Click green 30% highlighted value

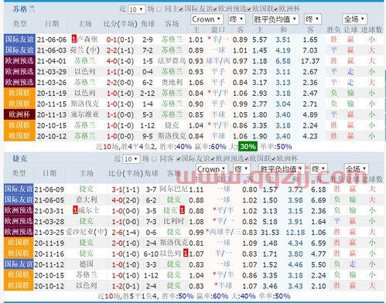[x=248, y=147]
